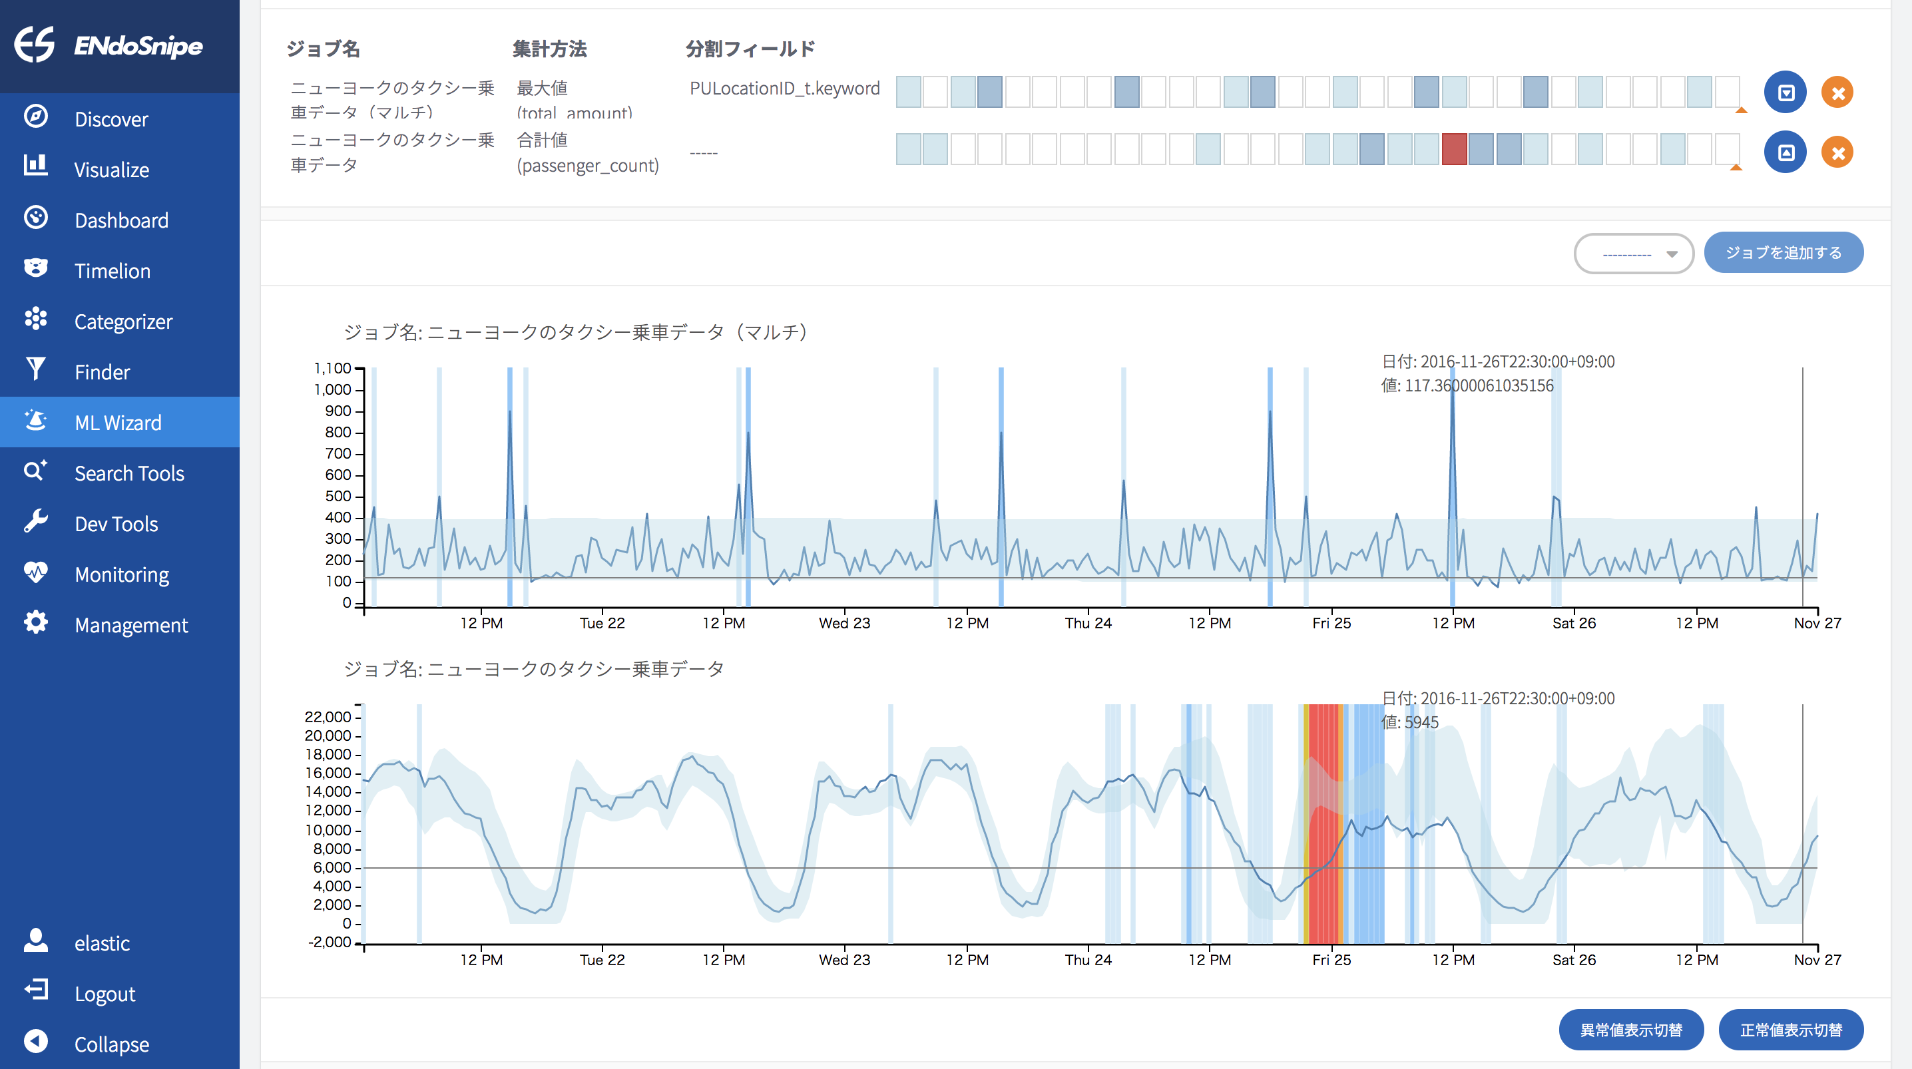Go to Finder menu item
1912x1069 pixels.
pos(103,371)
